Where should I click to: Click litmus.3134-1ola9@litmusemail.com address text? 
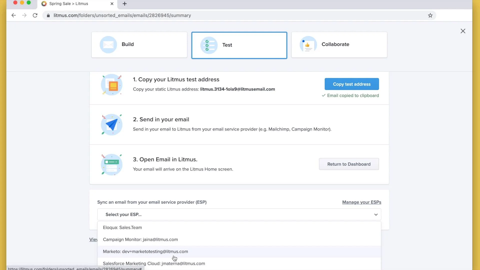(237, 89)
